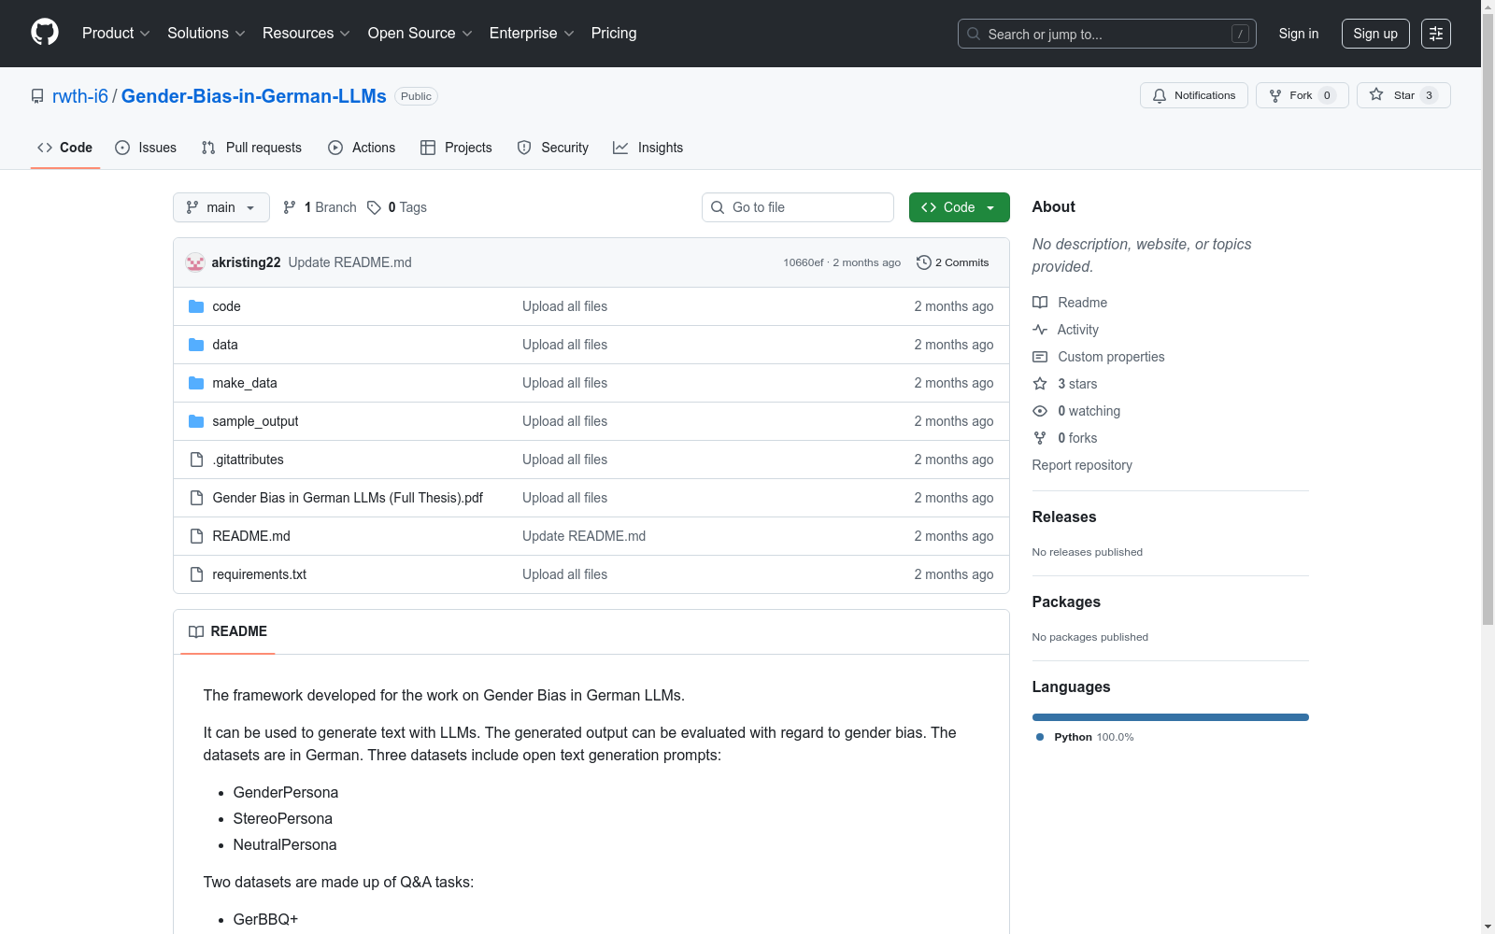Focus the Search or jump to field
The height and width of the screenshot is (934, 1495).
(1107, 34)
